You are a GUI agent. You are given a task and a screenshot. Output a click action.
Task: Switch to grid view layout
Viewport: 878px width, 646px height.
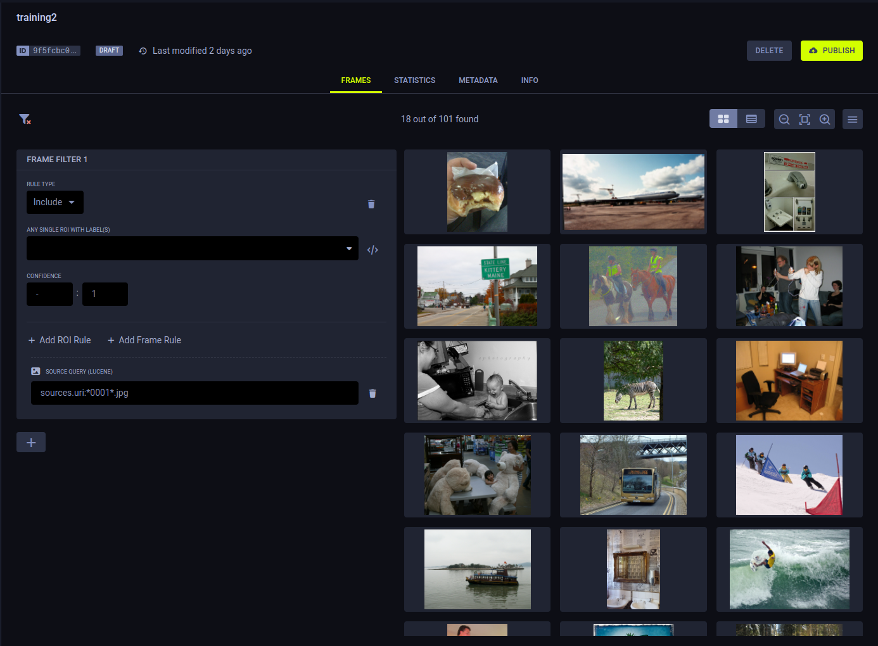[x=723, y=119]
